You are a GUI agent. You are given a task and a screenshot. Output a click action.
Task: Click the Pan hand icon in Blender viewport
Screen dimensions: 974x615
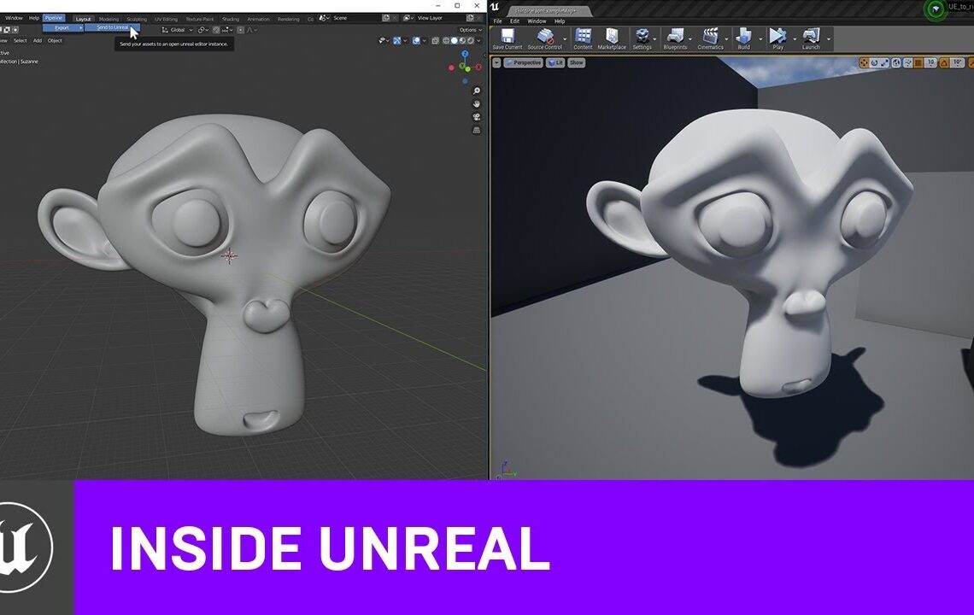tap(476, 103)
